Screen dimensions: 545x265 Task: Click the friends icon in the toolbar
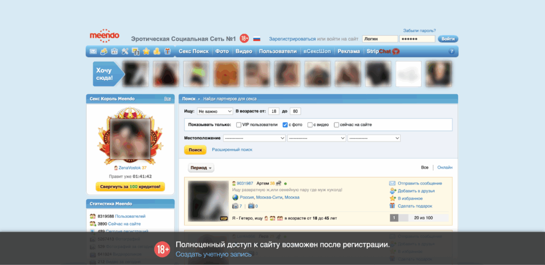(104, 52)
